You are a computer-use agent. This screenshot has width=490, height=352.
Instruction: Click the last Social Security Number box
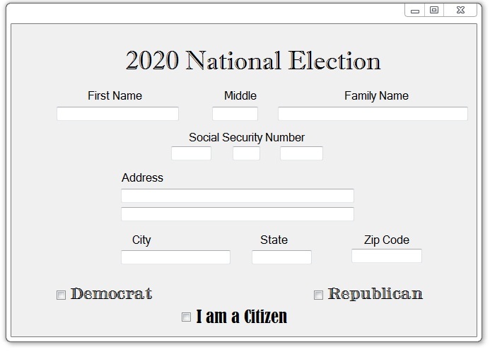pos(301,153)
